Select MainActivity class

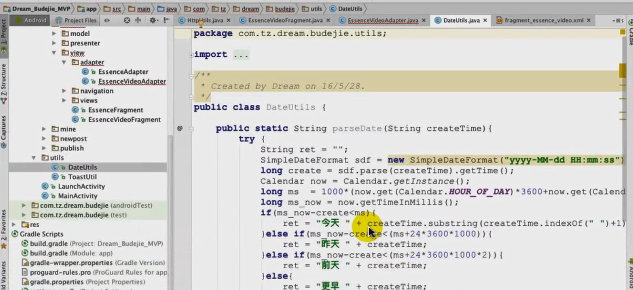pos(78,196)
